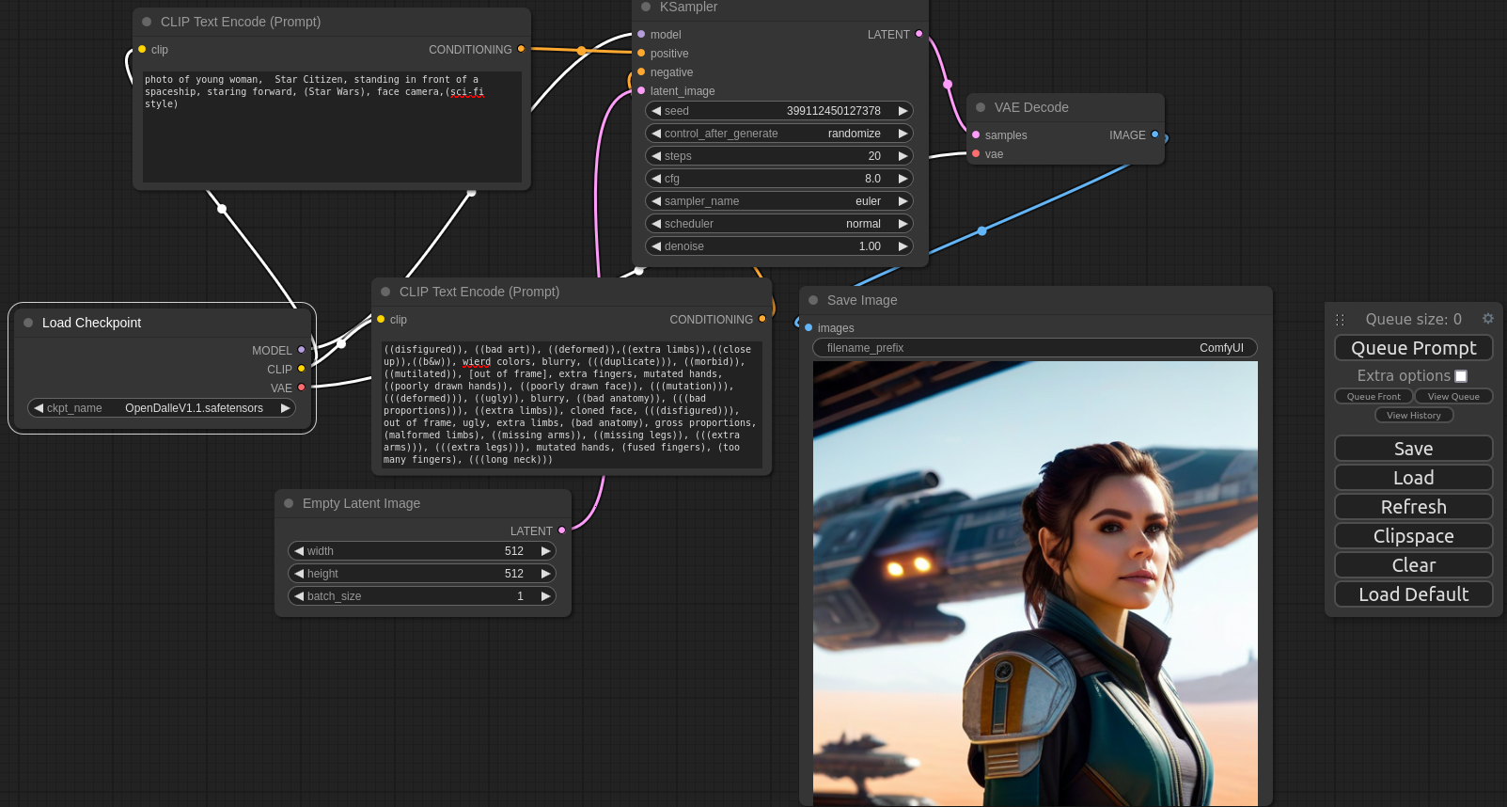
Task: Click the KSampler LATENT output socket
Action: tap(918, 34)
